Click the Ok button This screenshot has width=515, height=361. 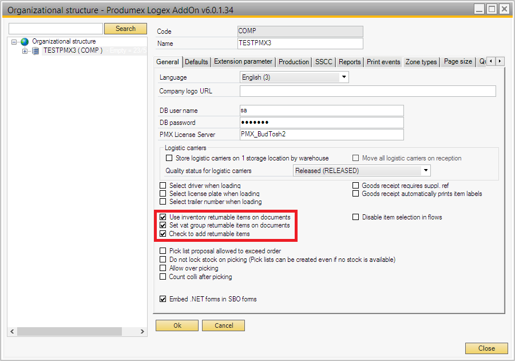click(177, 325)
